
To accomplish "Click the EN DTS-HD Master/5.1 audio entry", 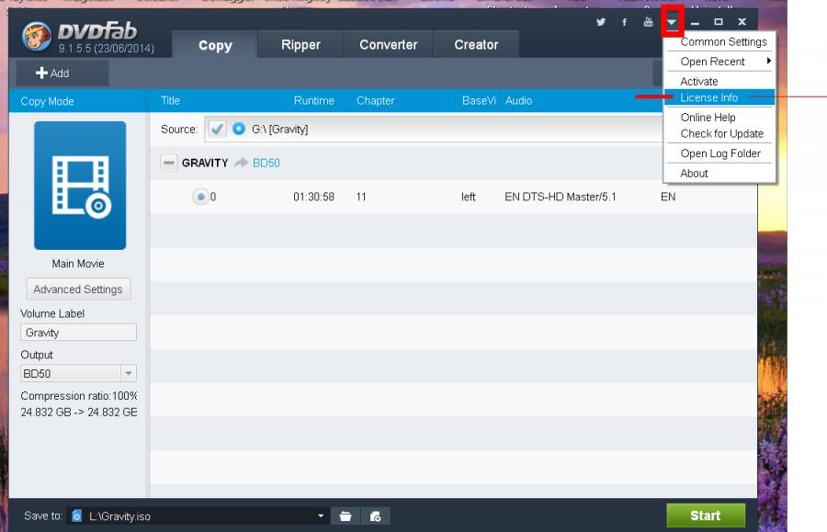I will click(561, 197).
